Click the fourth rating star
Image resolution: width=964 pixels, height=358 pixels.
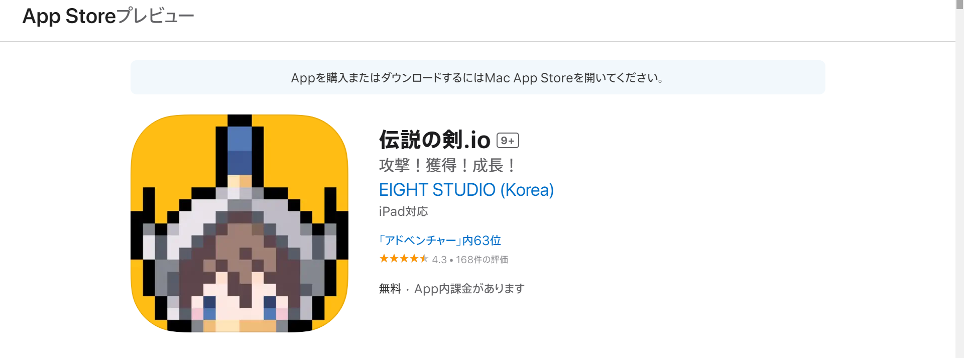(x=414, y=259)
